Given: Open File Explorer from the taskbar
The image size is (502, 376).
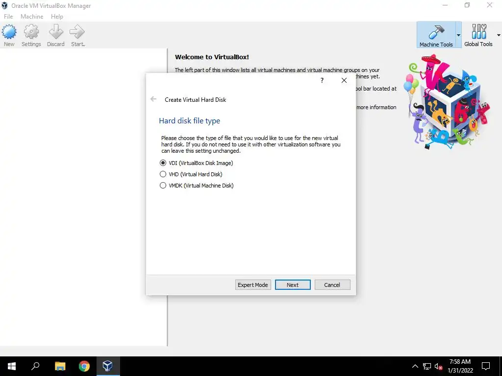Looking at the screenshot, I should point(60,366).
